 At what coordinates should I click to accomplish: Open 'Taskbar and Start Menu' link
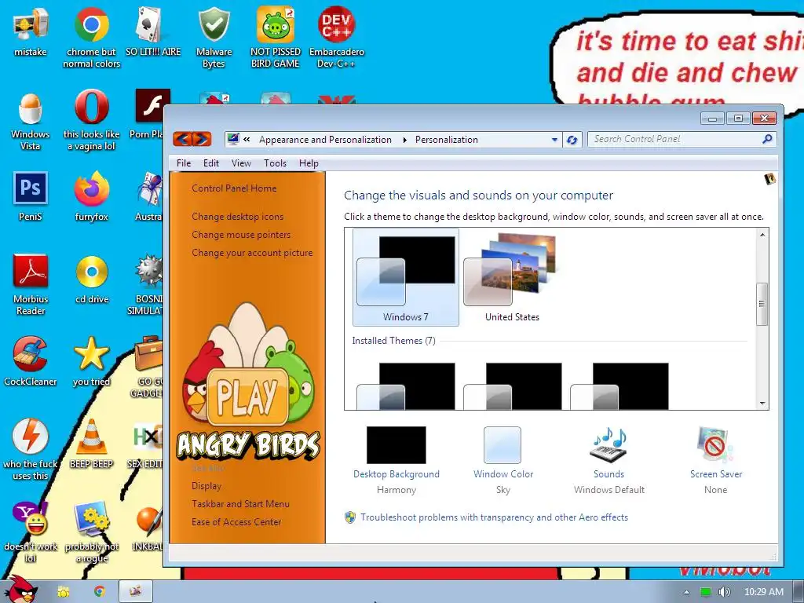240,503
